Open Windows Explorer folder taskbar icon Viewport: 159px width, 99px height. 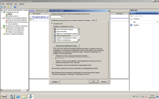(x=24, y=96)
